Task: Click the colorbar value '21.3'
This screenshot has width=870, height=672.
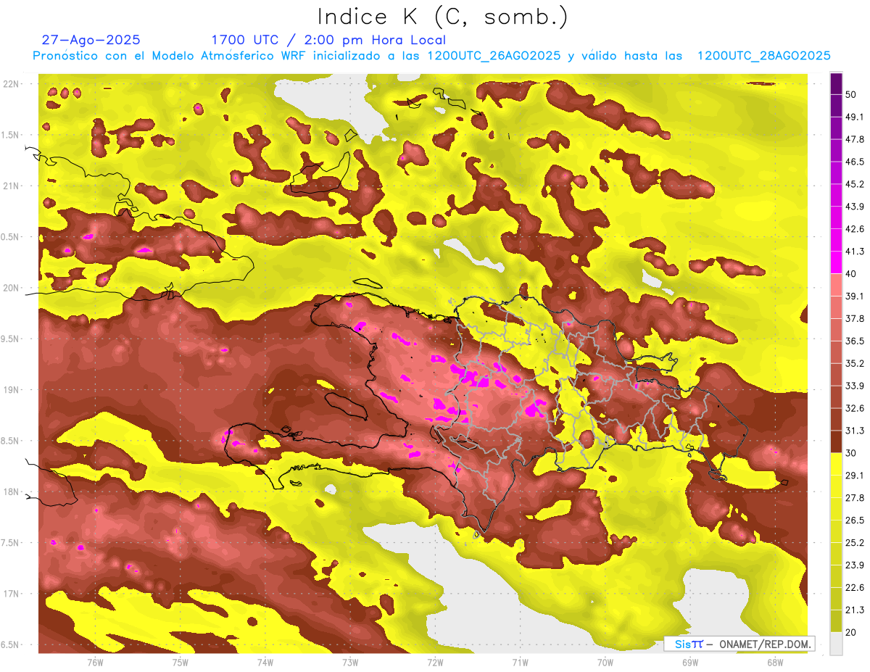Action: [x=855, y=610]
